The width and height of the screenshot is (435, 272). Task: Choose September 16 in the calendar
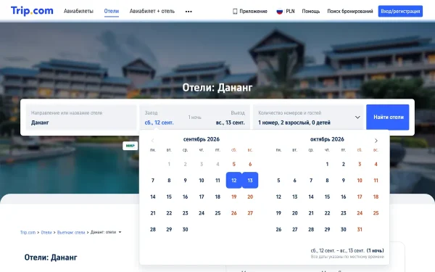(x=186, y=197)
